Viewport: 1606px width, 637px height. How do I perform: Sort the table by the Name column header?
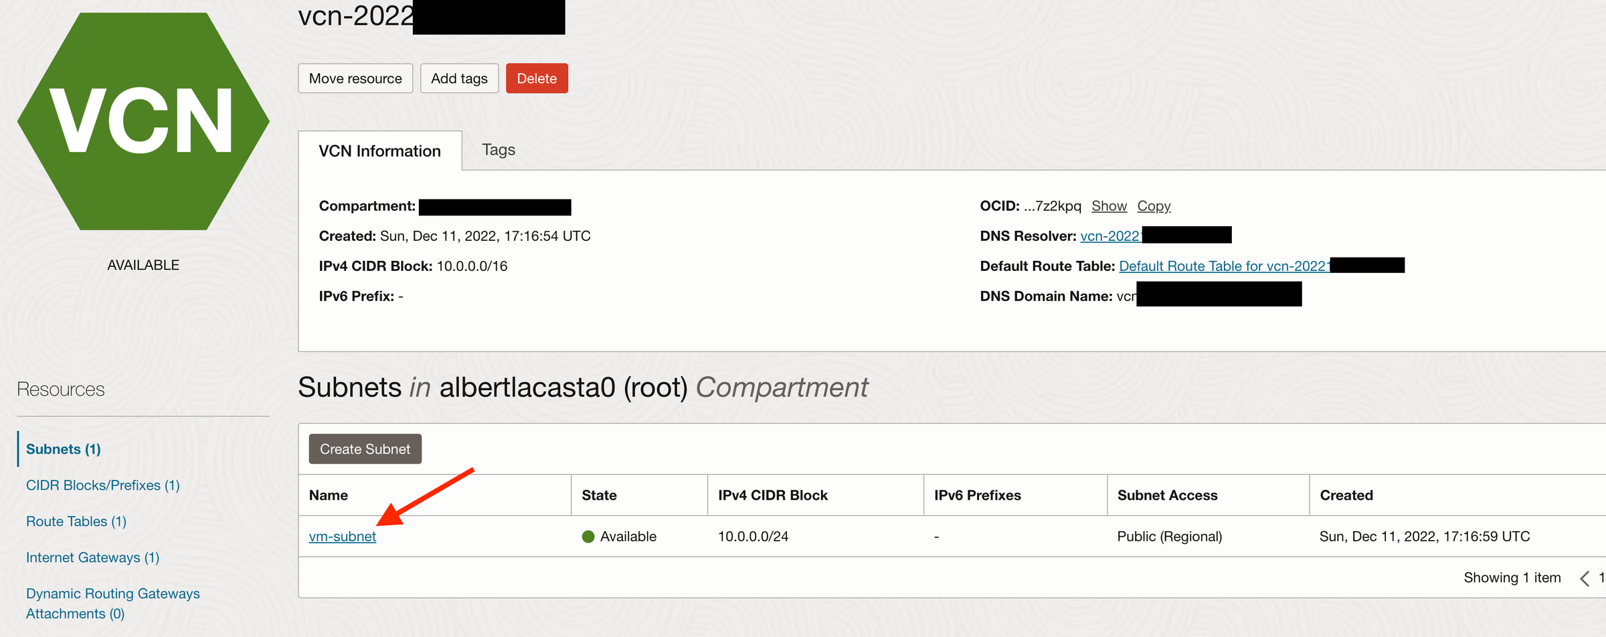coord(329,495)
